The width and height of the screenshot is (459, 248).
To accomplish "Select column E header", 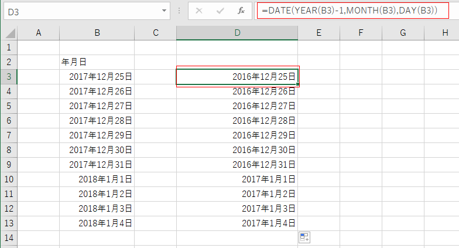I will click(318, 33).
